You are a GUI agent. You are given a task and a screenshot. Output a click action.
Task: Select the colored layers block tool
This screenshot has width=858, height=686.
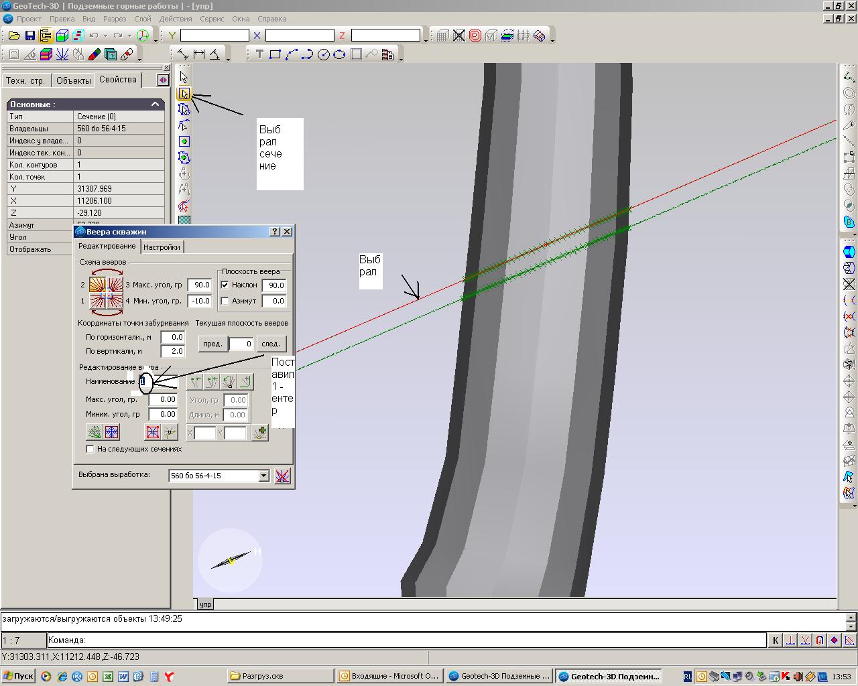tap(46, 54)
